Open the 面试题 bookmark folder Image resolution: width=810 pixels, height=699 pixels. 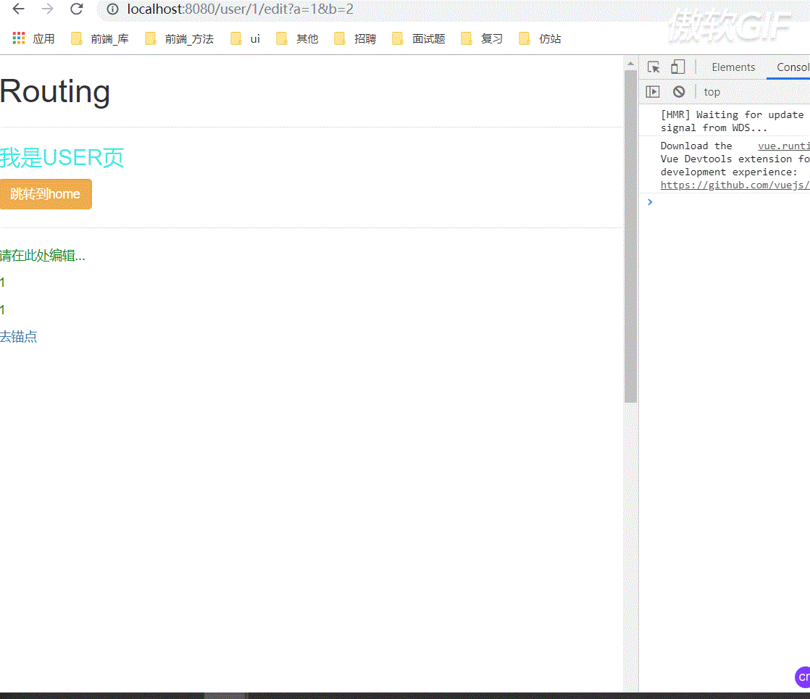419,38
